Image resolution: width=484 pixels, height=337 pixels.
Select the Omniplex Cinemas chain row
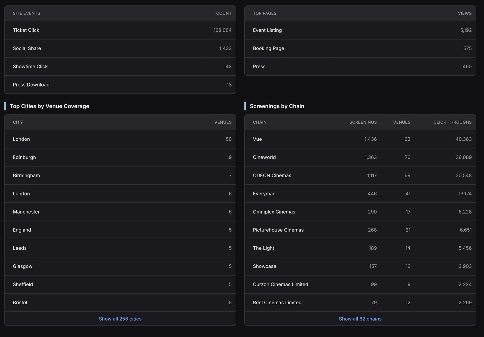point(360,212)
